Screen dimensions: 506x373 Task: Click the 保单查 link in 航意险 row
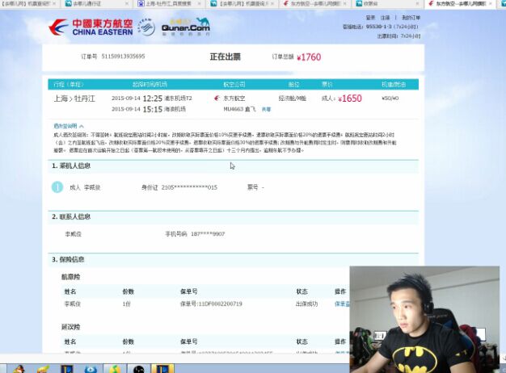[342, 304]
